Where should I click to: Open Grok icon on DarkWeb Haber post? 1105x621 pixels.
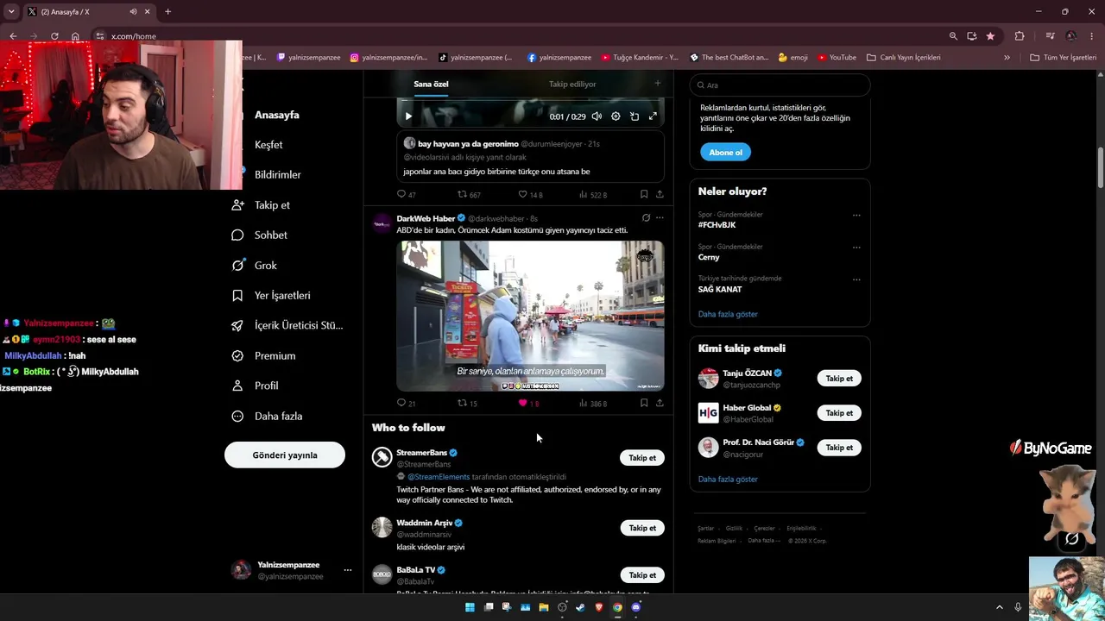click(646, 218)
